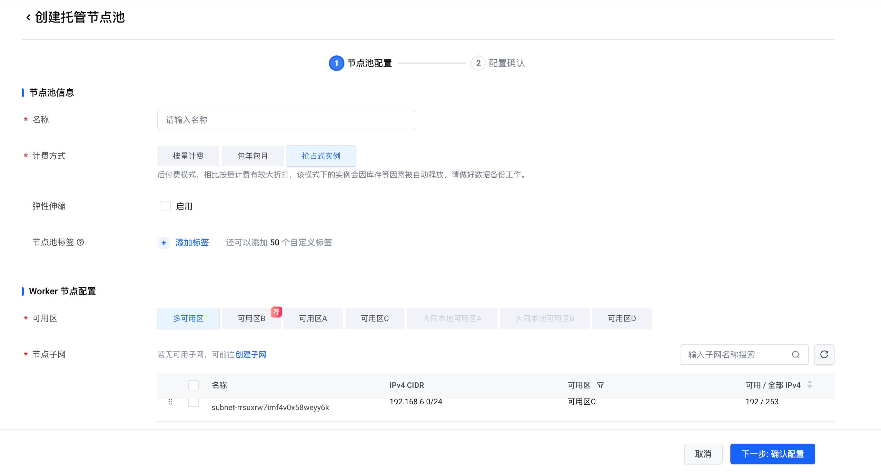Select 可用区B availability zone
This screenshot has width=881, height=472.
click(x=251, y=319)
